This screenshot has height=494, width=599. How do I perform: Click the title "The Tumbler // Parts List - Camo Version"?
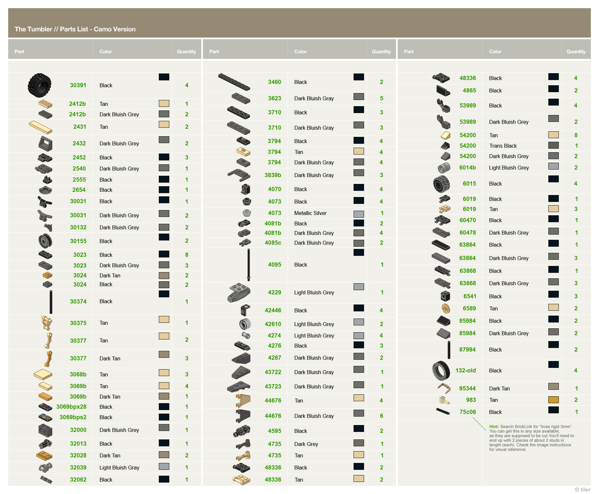[x=75, y=29]
